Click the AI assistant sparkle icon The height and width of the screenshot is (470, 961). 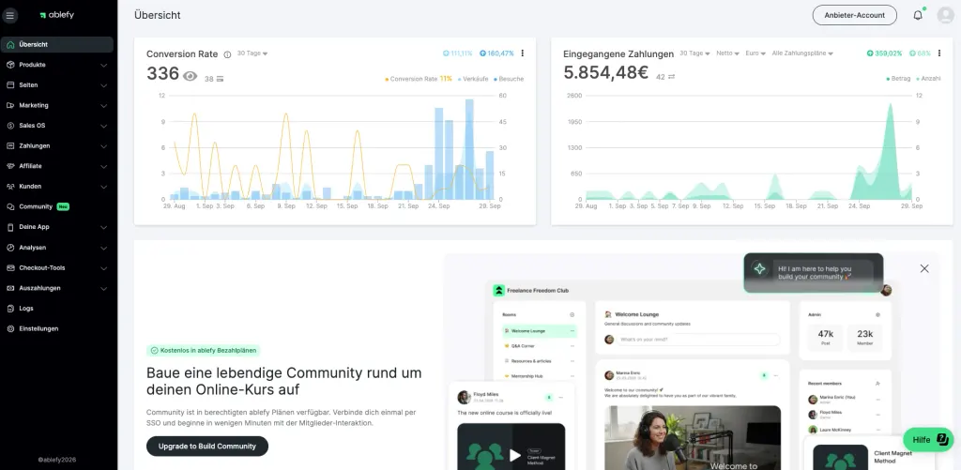760,269
